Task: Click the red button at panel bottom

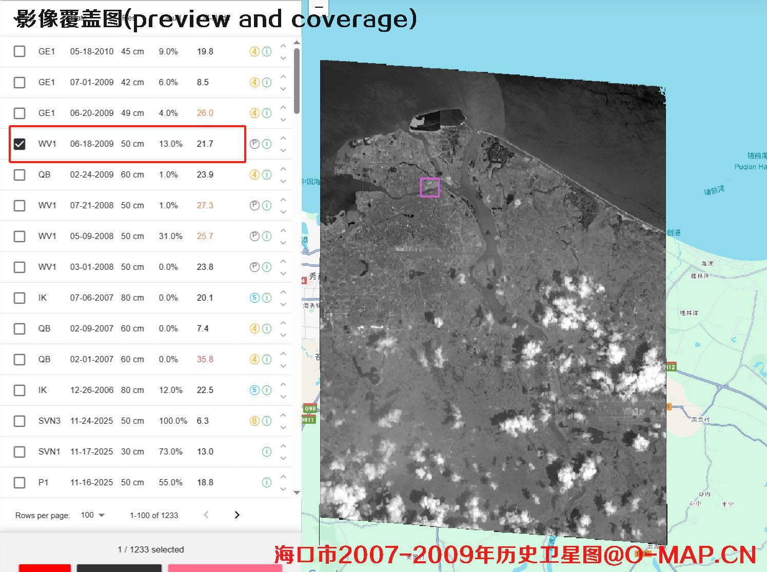Action: click(x=45, y=568)
